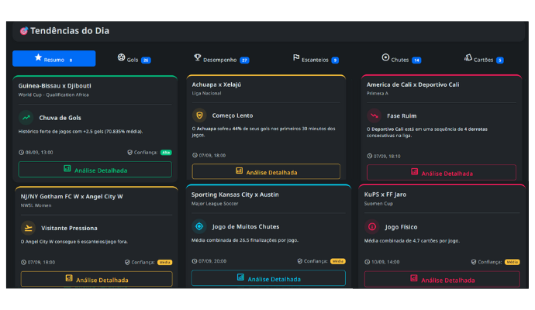Click the target icon beside Tendências do Dia
The height and width of the screenshot is (310, 535).
coord(23,31)
